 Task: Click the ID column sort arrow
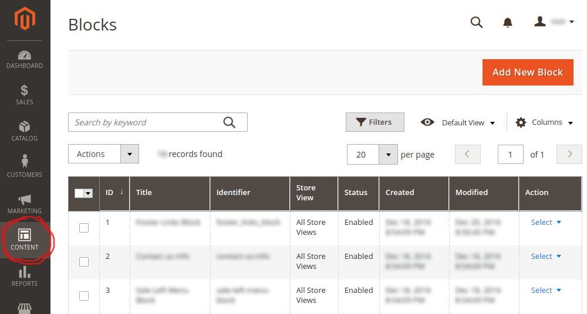coord(122,192)
